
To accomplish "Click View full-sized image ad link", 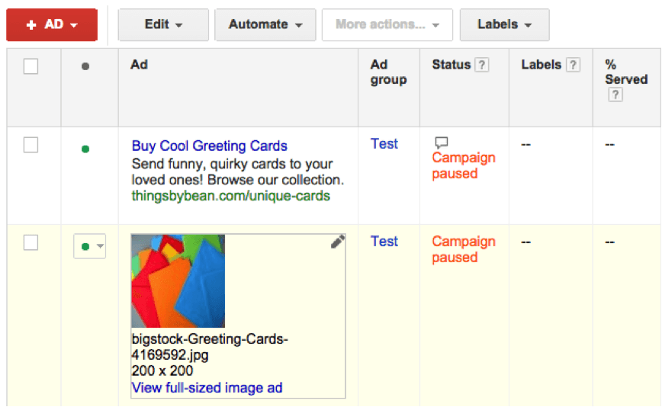I will 207,388.
